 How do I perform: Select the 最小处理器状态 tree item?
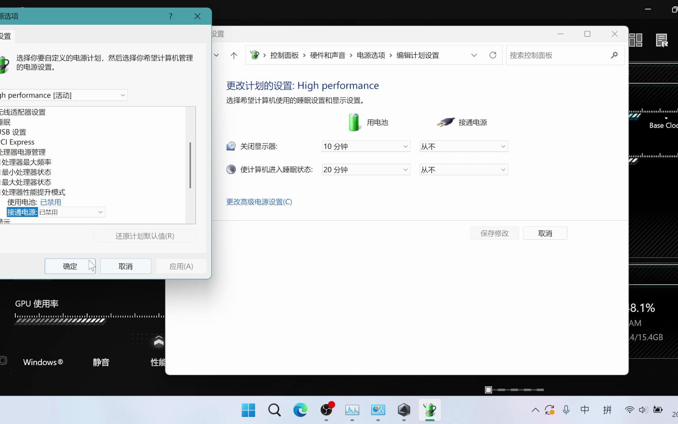coord(26,172)
